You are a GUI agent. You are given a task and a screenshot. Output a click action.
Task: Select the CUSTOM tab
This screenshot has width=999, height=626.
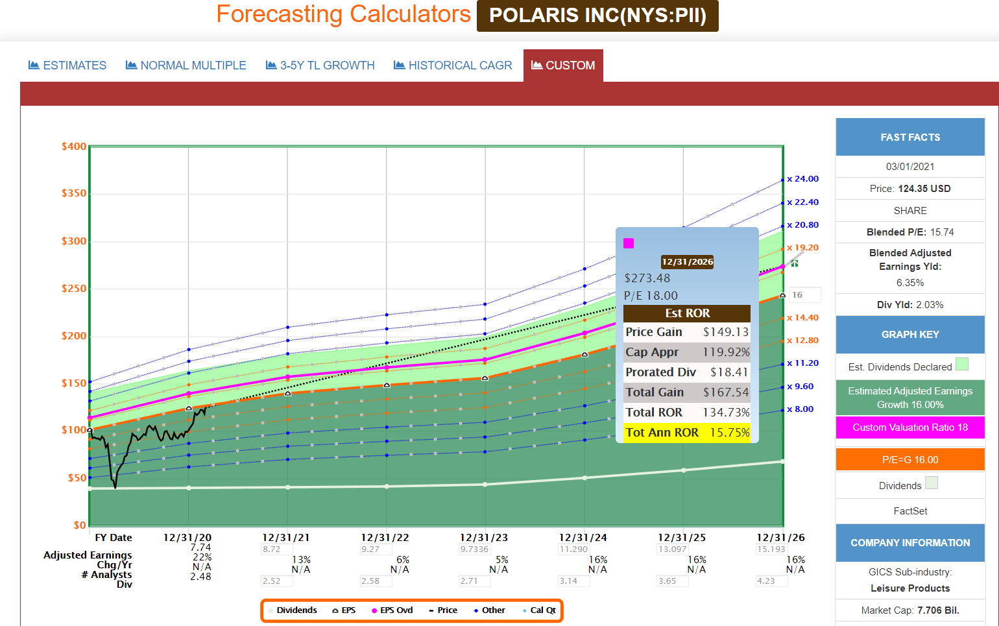pyautogui.click(x=563, y=66)
